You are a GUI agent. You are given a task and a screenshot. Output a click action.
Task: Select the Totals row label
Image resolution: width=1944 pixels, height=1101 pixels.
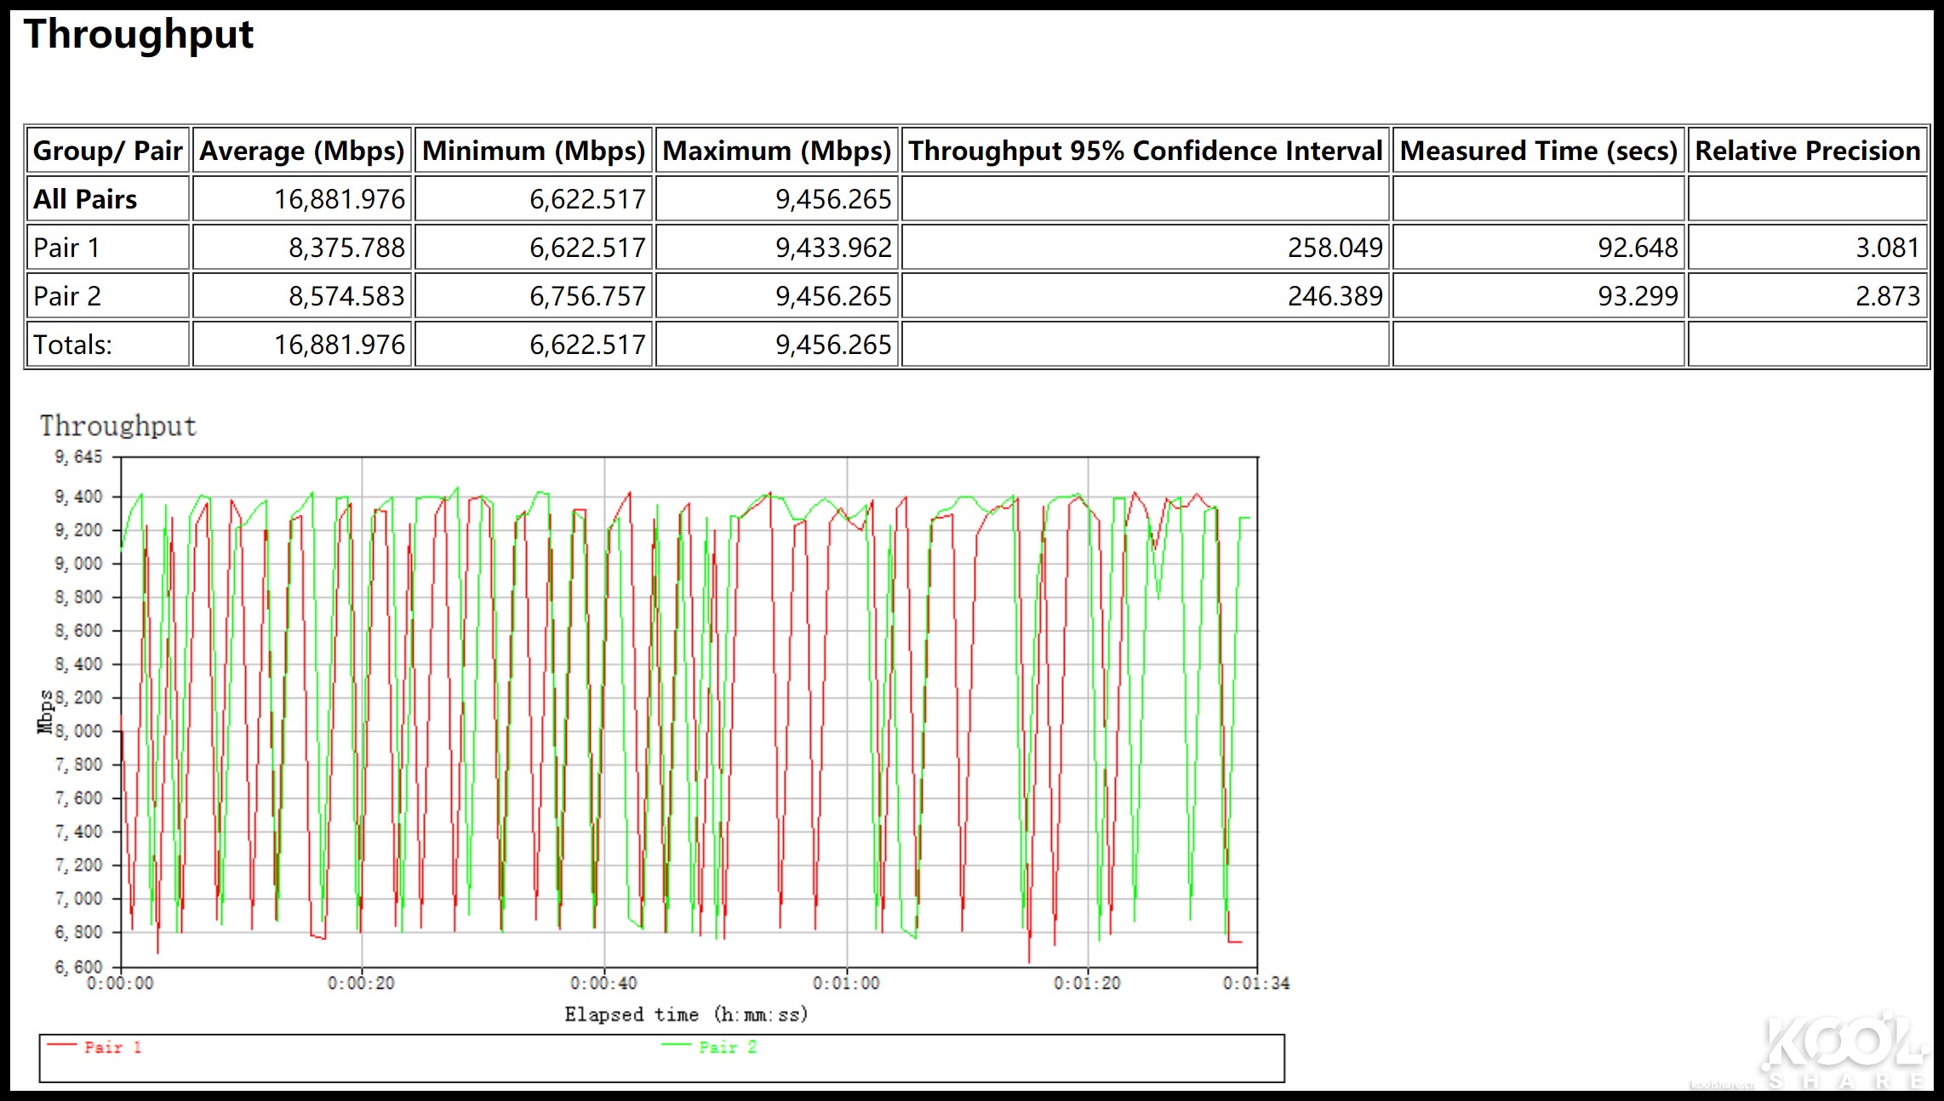pyautogui.click(x=72, y=345)
